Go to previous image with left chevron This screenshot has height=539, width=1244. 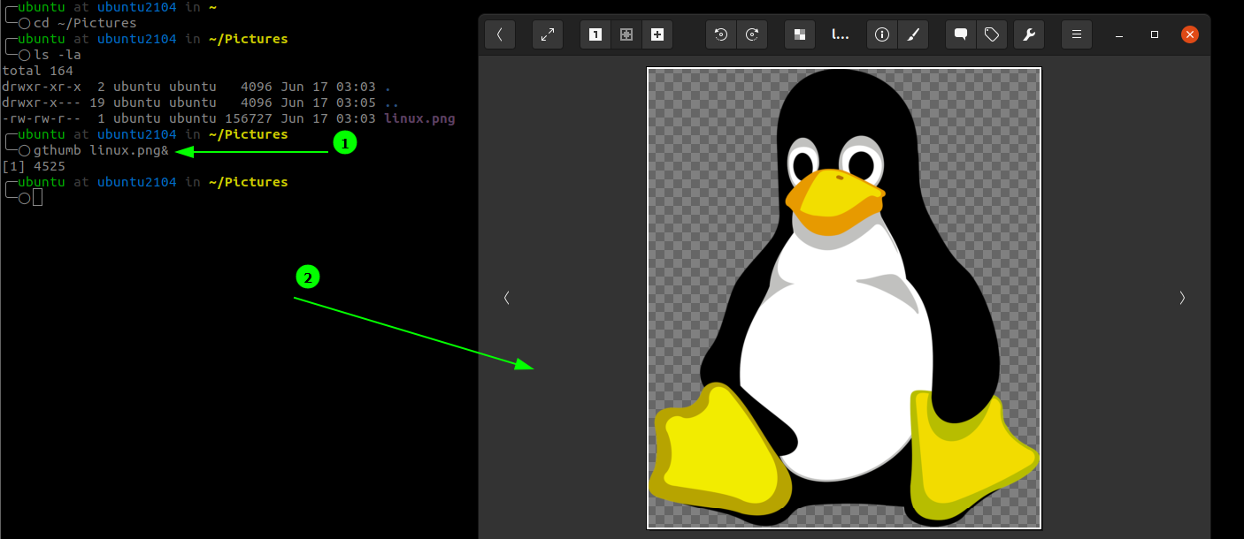pyautogui.click(x=506, y=298)
